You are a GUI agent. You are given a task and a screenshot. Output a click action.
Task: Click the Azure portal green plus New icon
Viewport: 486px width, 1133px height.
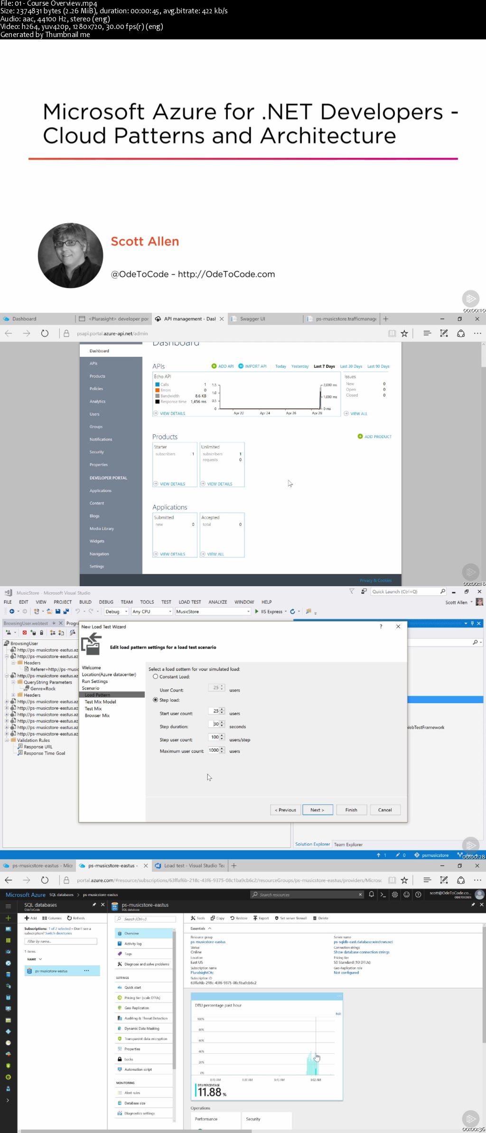click(x=8, y=918)
